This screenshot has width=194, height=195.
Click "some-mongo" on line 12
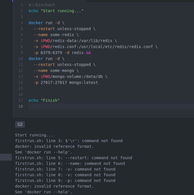(x=62, y=70)
